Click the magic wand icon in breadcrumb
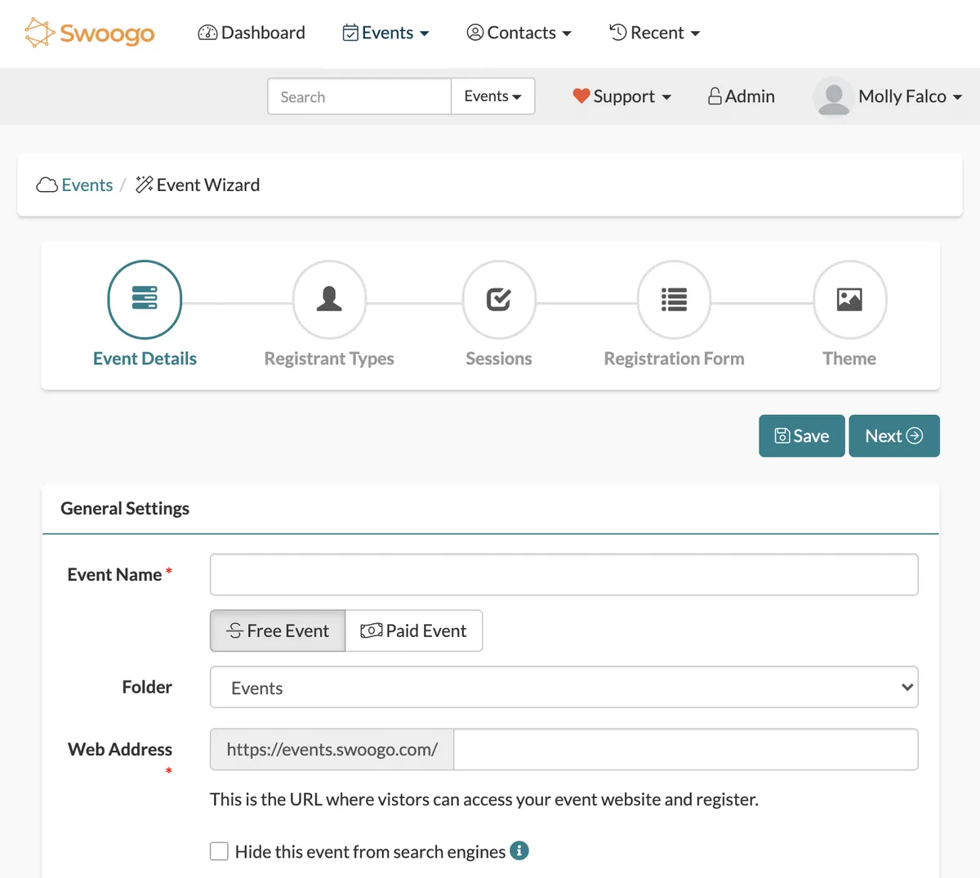 (x=145, y=185)
